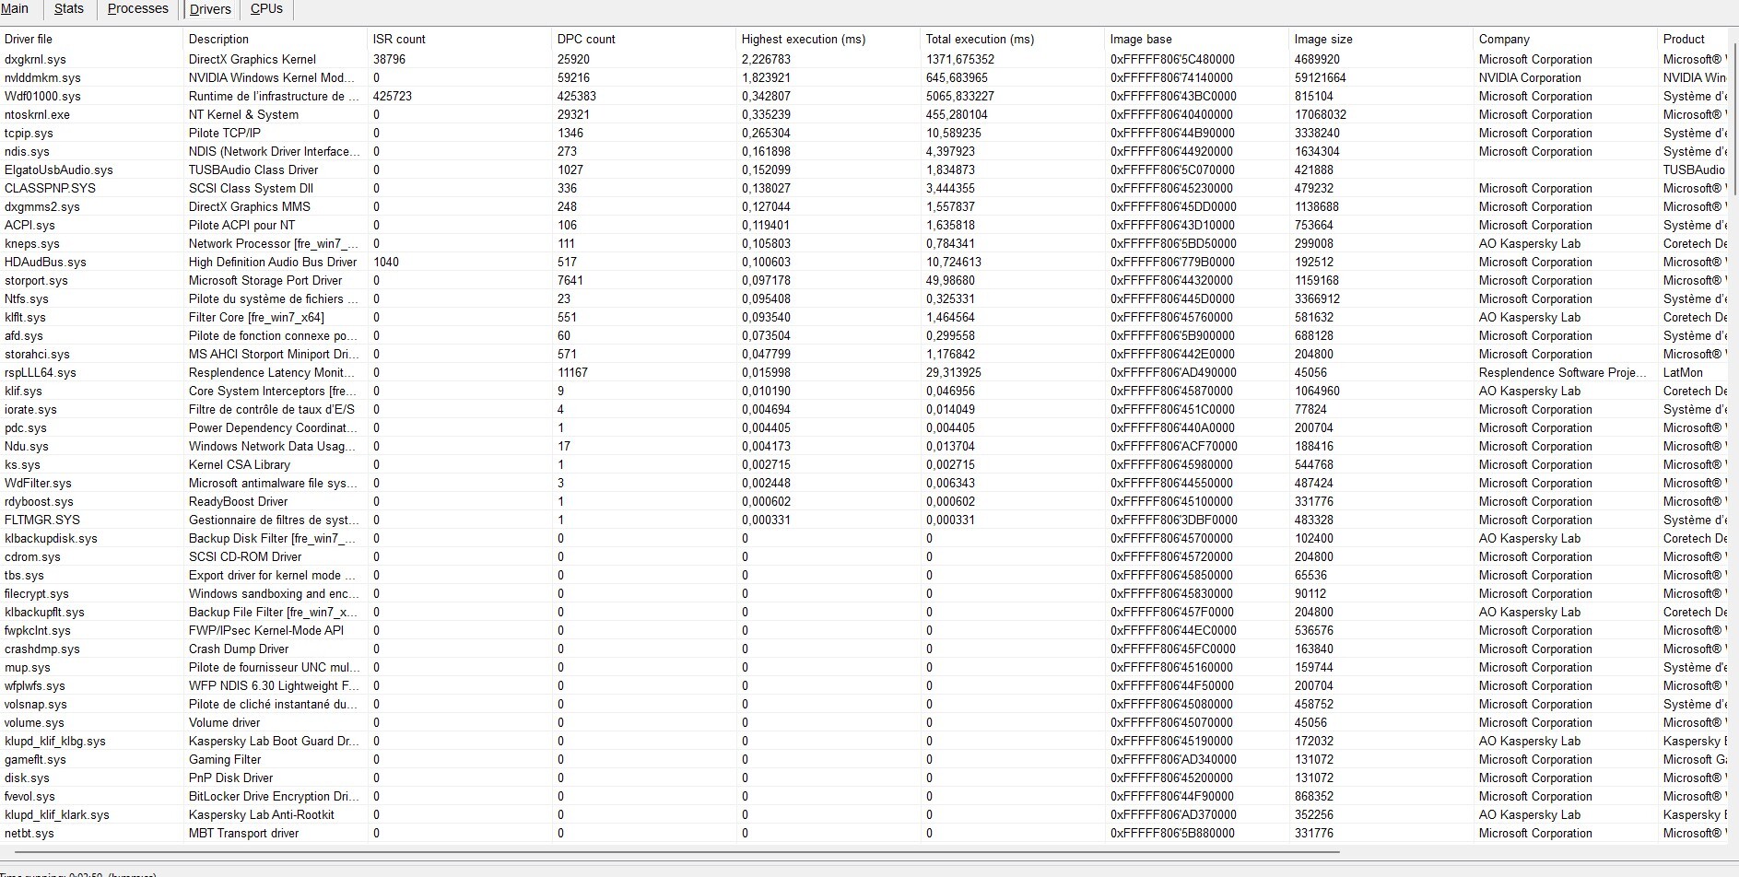Select the WdFilter.sys driver row
The image size is (1739, 877).
coord(864,483)
